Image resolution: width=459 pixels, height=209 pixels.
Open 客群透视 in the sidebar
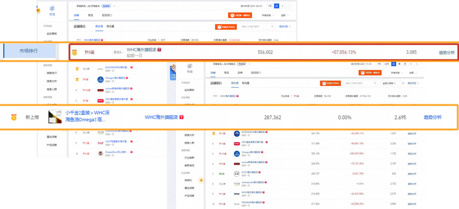[189, 165]
